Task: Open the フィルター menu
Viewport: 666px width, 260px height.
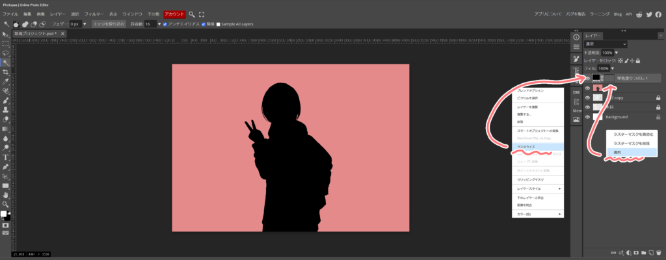Action: [94, 14]
